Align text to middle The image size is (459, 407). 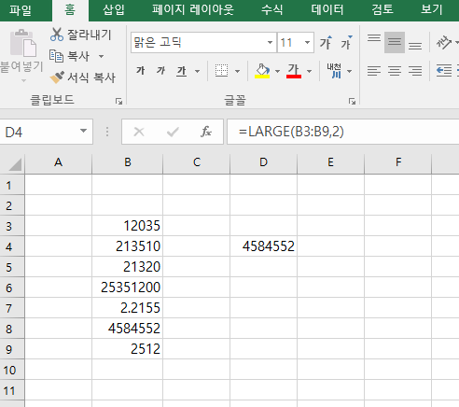click(x=395, y=42)
